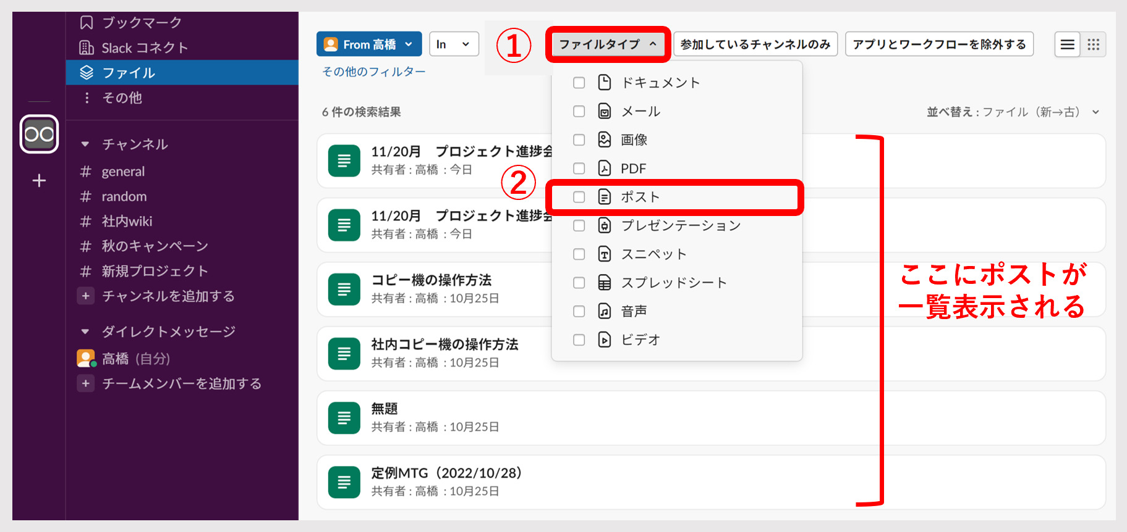Image resolution: width=1127 pixels, height=532 pixels.
Task: Click the green post icon of 無題
Action: point(344,418)
